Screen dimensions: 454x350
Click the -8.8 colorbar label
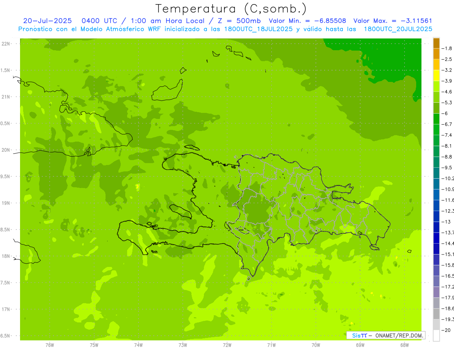pos(448,157)
